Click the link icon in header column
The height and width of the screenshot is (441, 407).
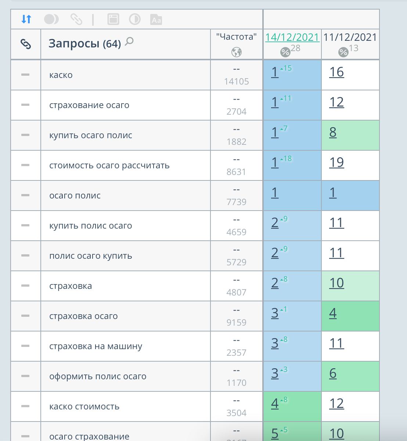(26, 44)
